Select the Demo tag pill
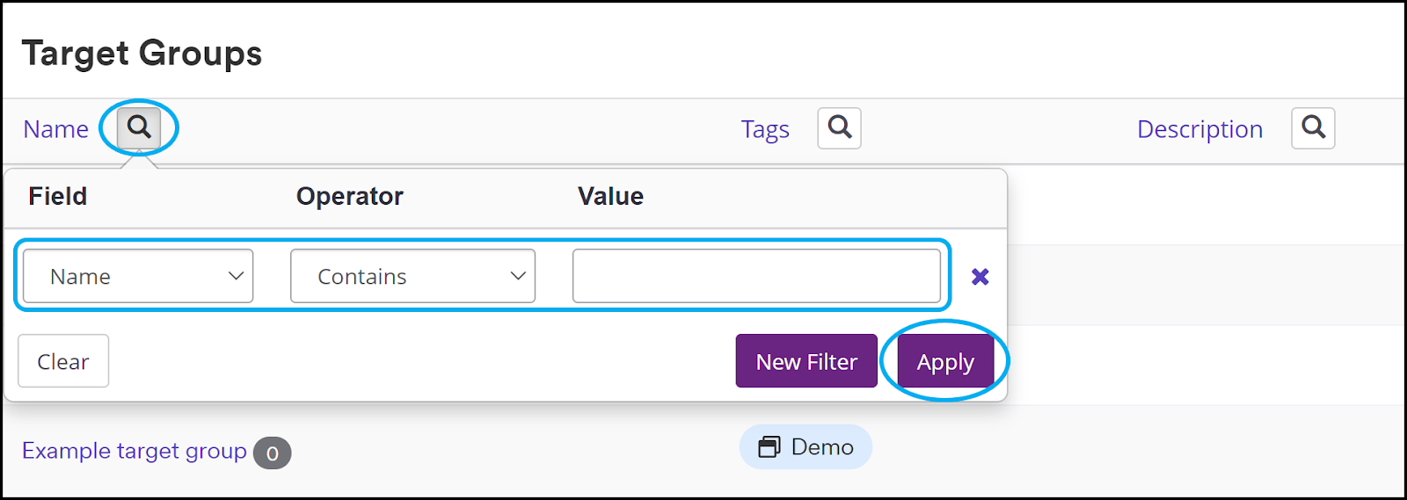 pyautogui.click(x=806, y=447)
